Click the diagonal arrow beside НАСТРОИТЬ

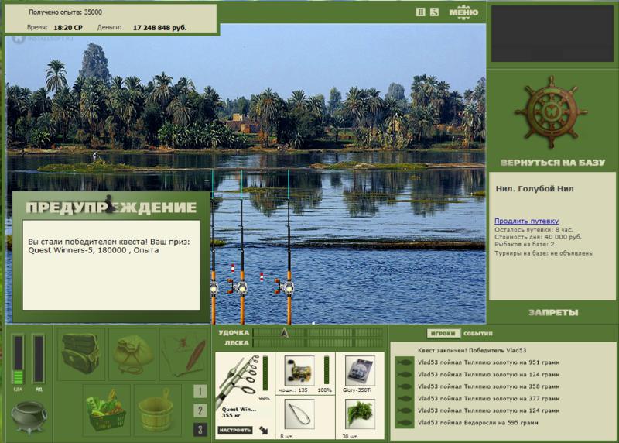tap(263, 431)
